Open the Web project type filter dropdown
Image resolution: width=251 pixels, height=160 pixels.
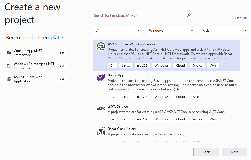tap(224, 30)
